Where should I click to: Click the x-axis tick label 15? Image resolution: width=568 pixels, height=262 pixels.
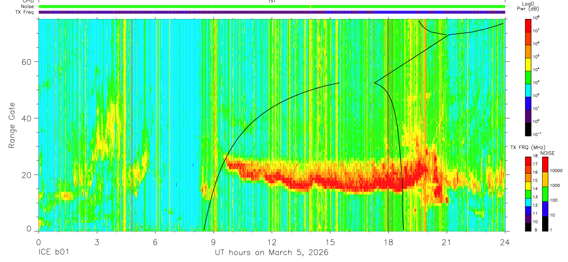pyautogui.click(x=330, y=242)
